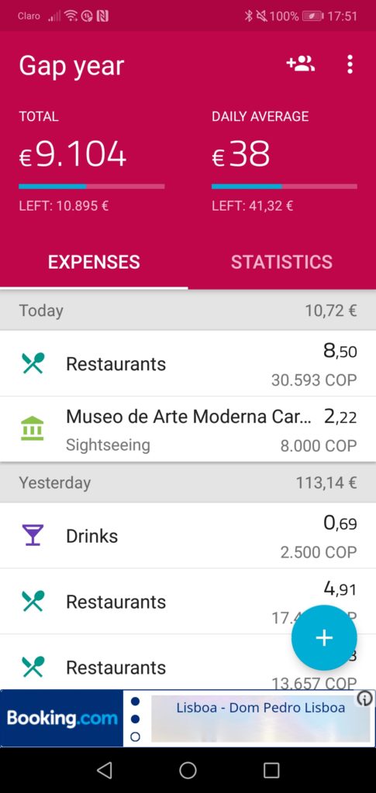376x793 pixels.
Task: Tap today's Restaurants fork and spoon icon
Action: click(33, 363)
